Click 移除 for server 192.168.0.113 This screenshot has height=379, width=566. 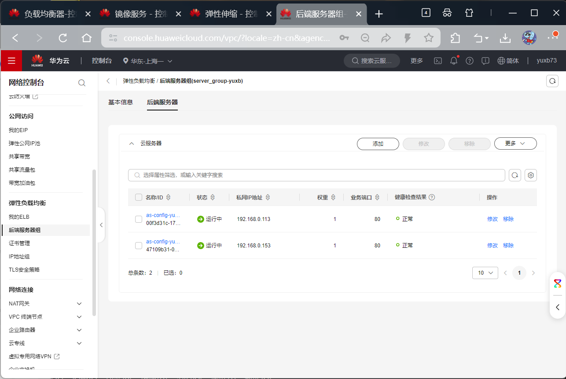click(x=508, y=219)
